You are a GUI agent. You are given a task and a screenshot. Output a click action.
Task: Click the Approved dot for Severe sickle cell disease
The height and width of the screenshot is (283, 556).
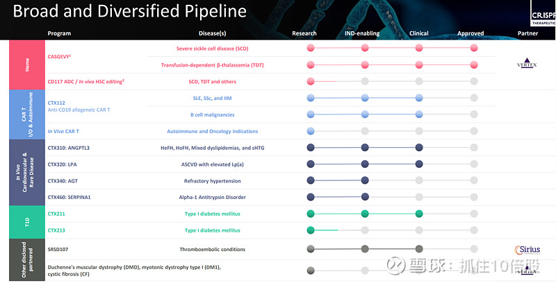coord(474,48)
